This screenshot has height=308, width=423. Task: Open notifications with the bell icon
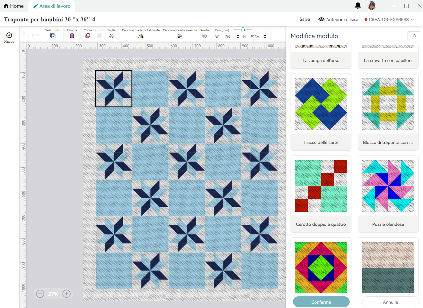pos(358,5)
